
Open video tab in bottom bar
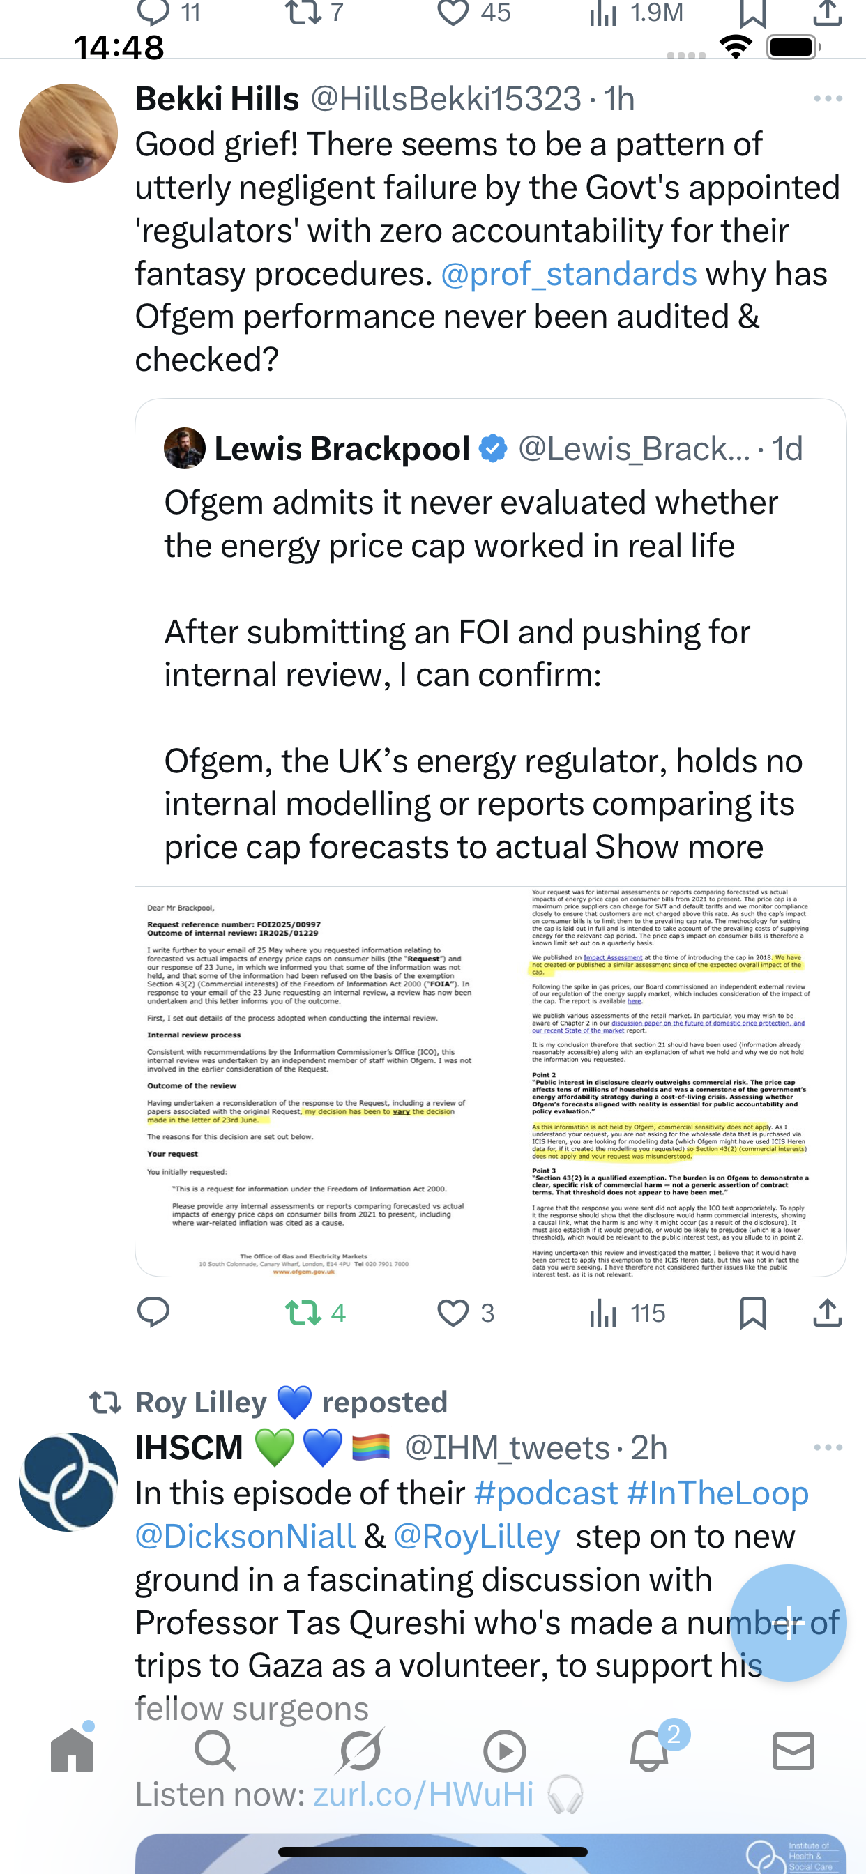[x=504, y=1750]
